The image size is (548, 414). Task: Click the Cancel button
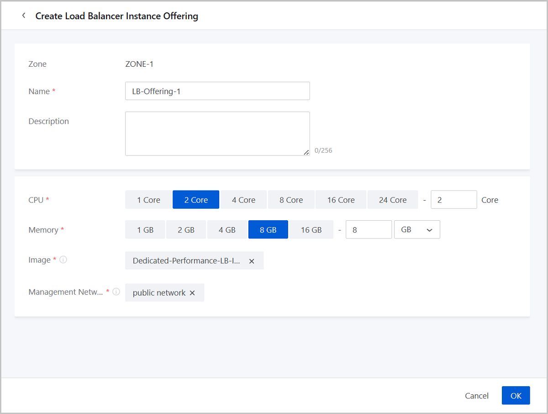[x=477, y=396]
